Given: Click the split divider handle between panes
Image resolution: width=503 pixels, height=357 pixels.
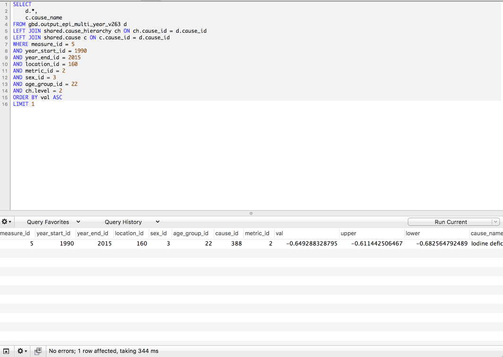Looking at the screenshot, I should pyautogui.click(x=251, y=213).
